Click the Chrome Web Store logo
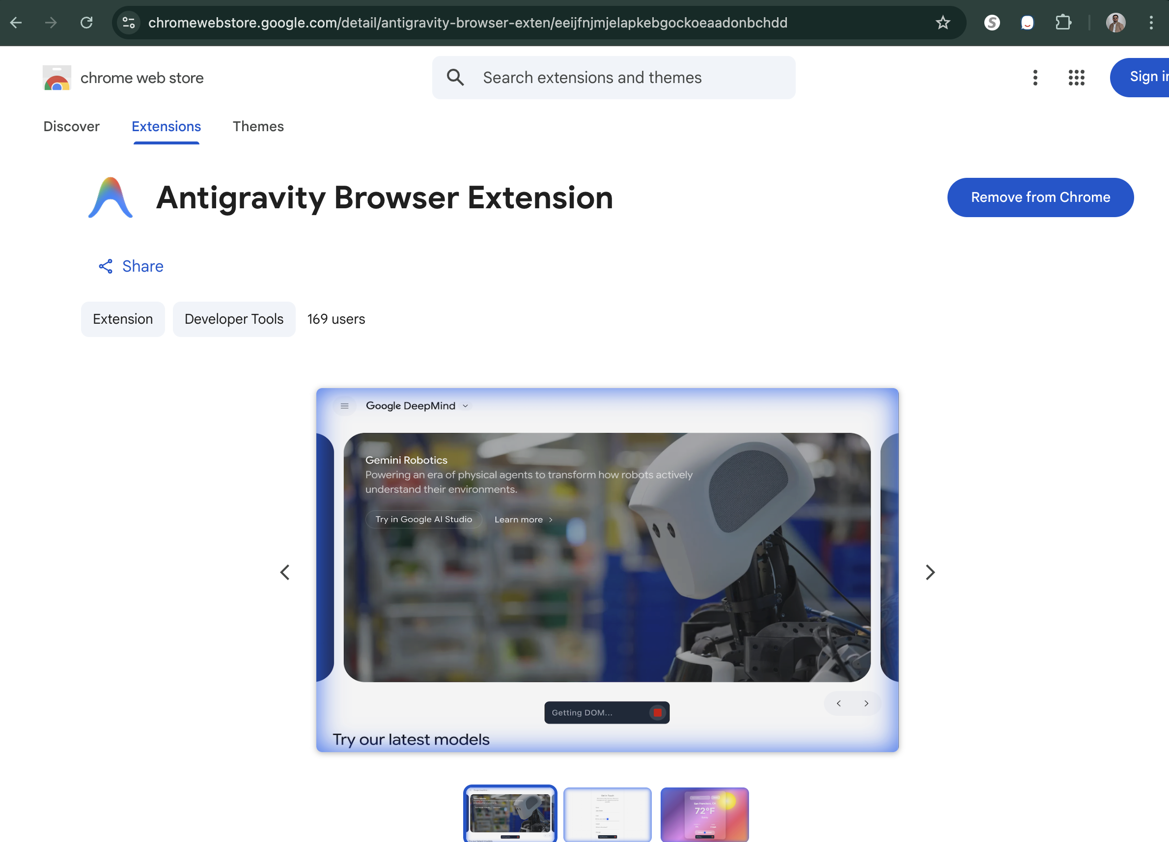The height and width of the screenshot is (842, 1169). coord(56,77)
